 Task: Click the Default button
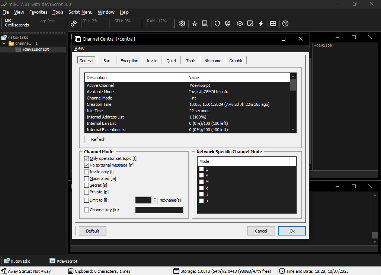[x=93, y=231]
